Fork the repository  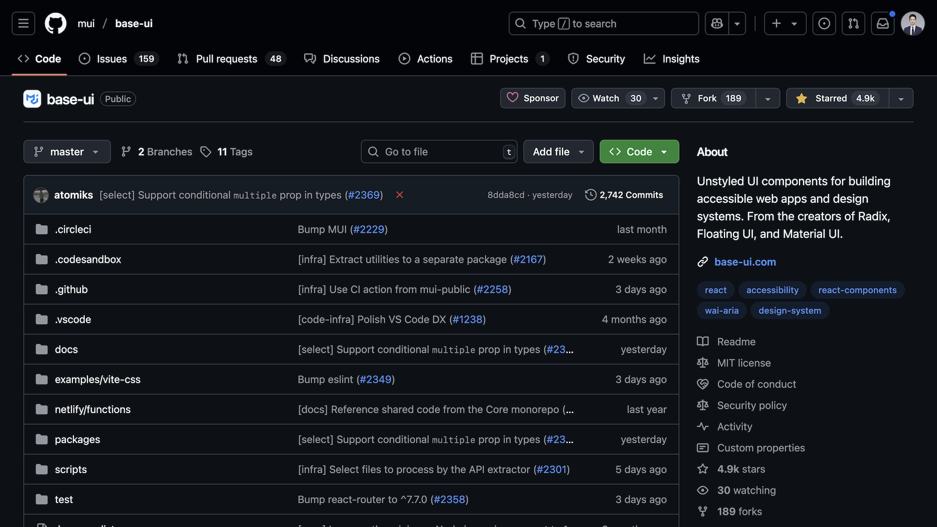pos(714,98)
